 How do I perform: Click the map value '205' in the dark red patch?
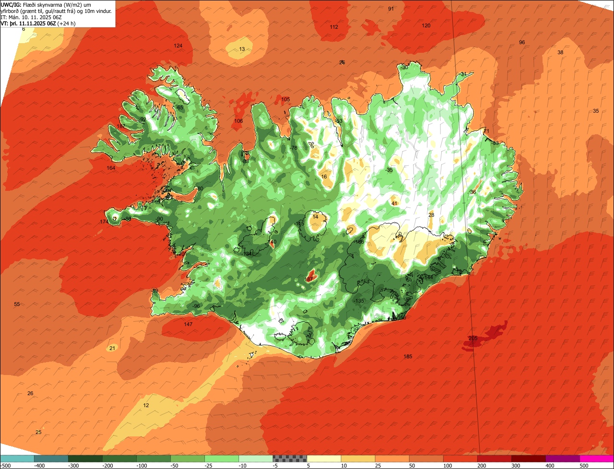click(x=473, y=338)
